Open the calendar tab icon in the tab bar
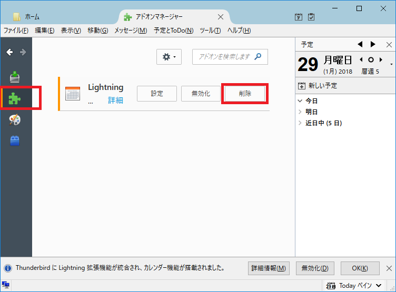The width and height of the screenshot is (396, 292). 299,17
